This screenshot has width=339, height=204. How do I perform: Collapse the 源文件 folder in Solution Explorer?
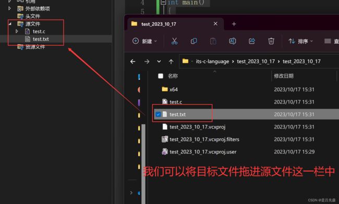pyautogui.click(x=10, y=24)
